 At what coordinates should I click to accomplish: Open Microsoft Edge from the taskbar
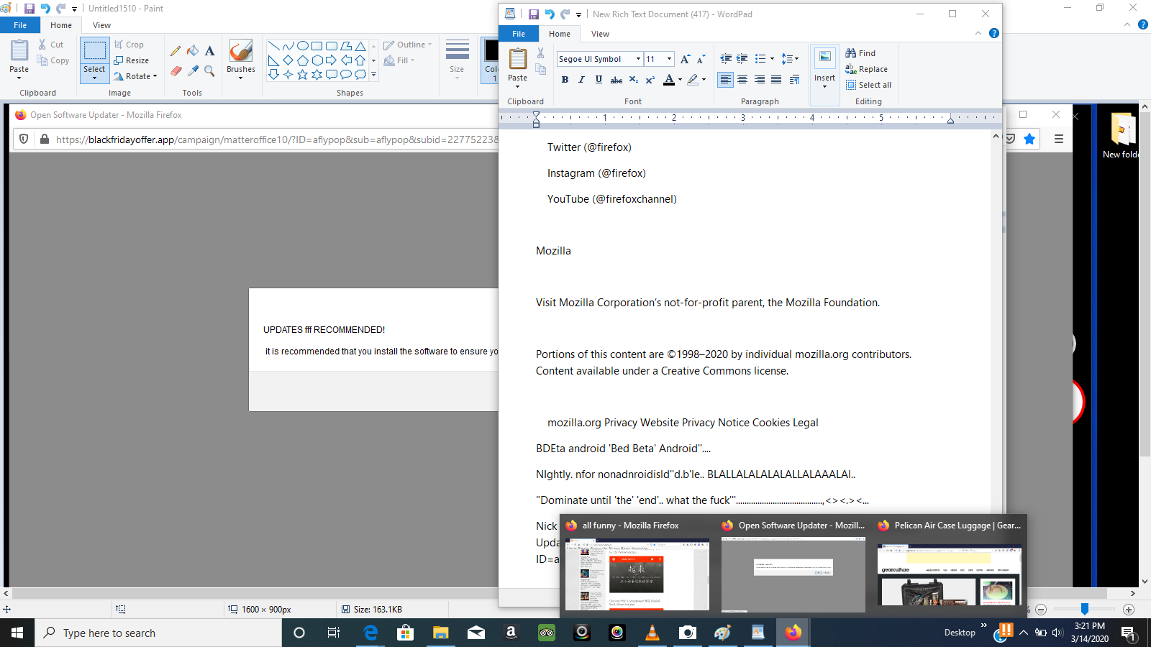pyautogui.click(x=370, y=633)
